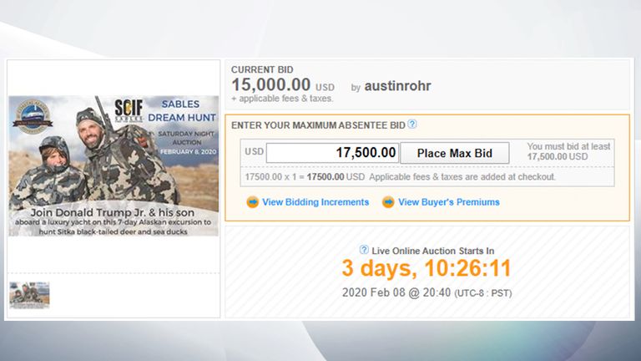Click help icon beside Live Online Auction text
Screen dimensions: 641x361
(x=364, y=250)
